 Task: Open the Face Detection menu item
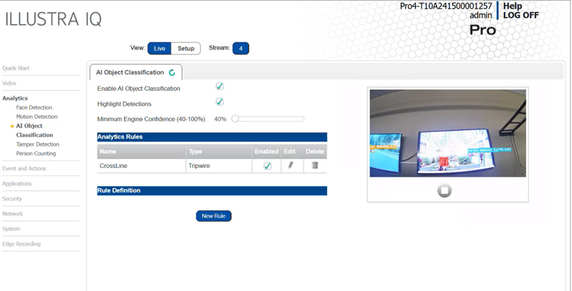point(34,108)
